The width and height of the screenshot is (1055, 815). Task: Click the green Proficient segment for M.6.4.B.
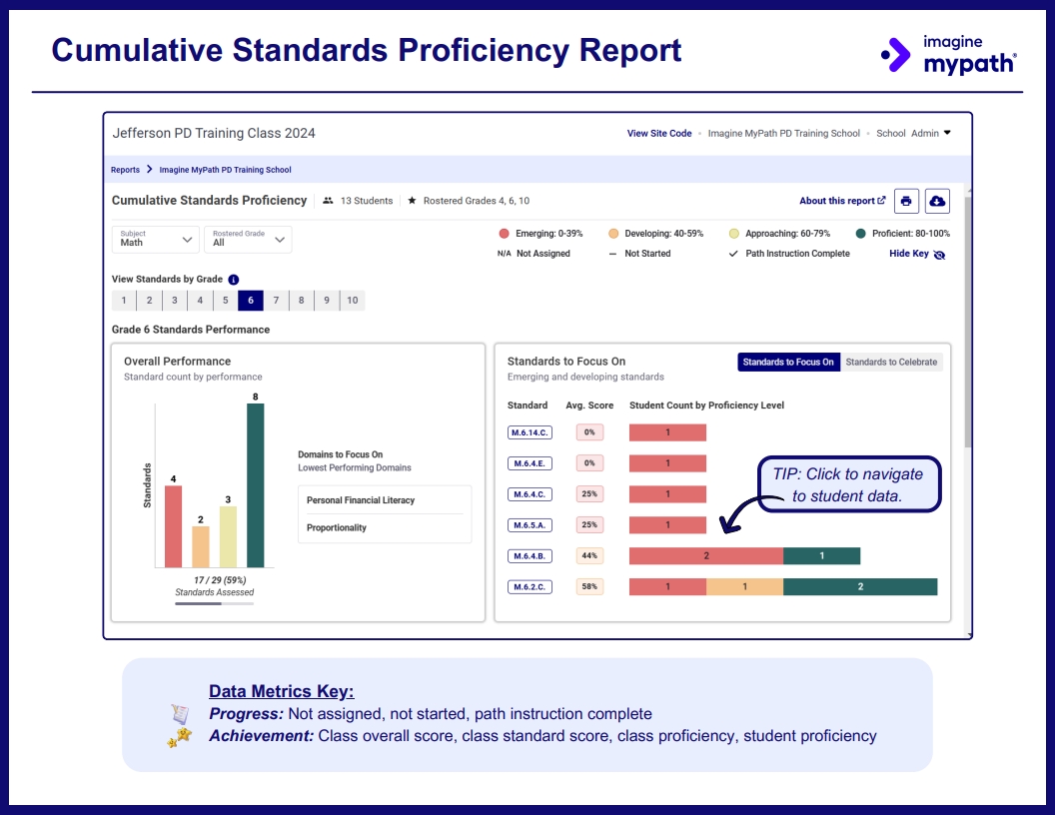pos(821,556)
